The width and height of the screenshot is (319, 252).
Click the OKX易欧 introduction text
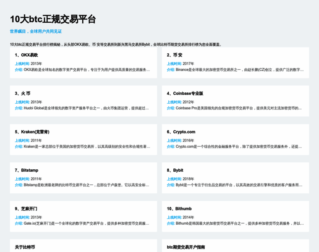87,70
